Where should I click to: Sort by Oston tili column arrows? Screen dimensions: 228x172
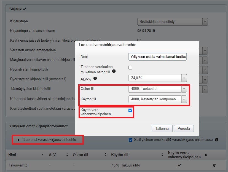point(105,155)
